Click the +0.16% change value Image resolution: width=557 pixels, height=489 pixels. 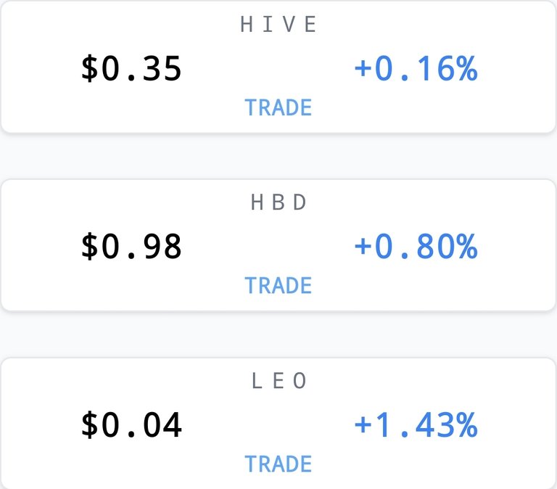(x=416, y=68)
